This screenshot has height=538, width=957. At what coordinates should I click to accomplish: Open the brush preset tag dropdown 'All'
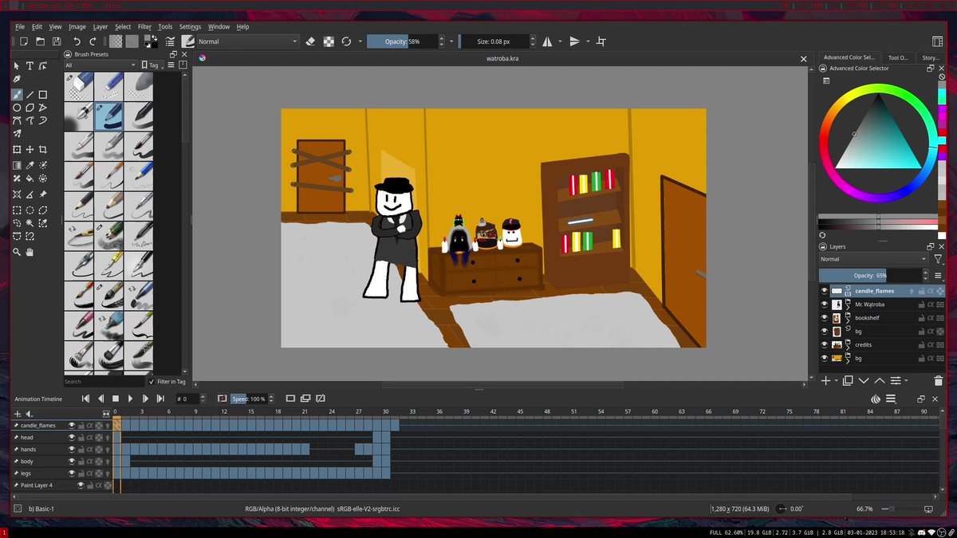(100, 65)
